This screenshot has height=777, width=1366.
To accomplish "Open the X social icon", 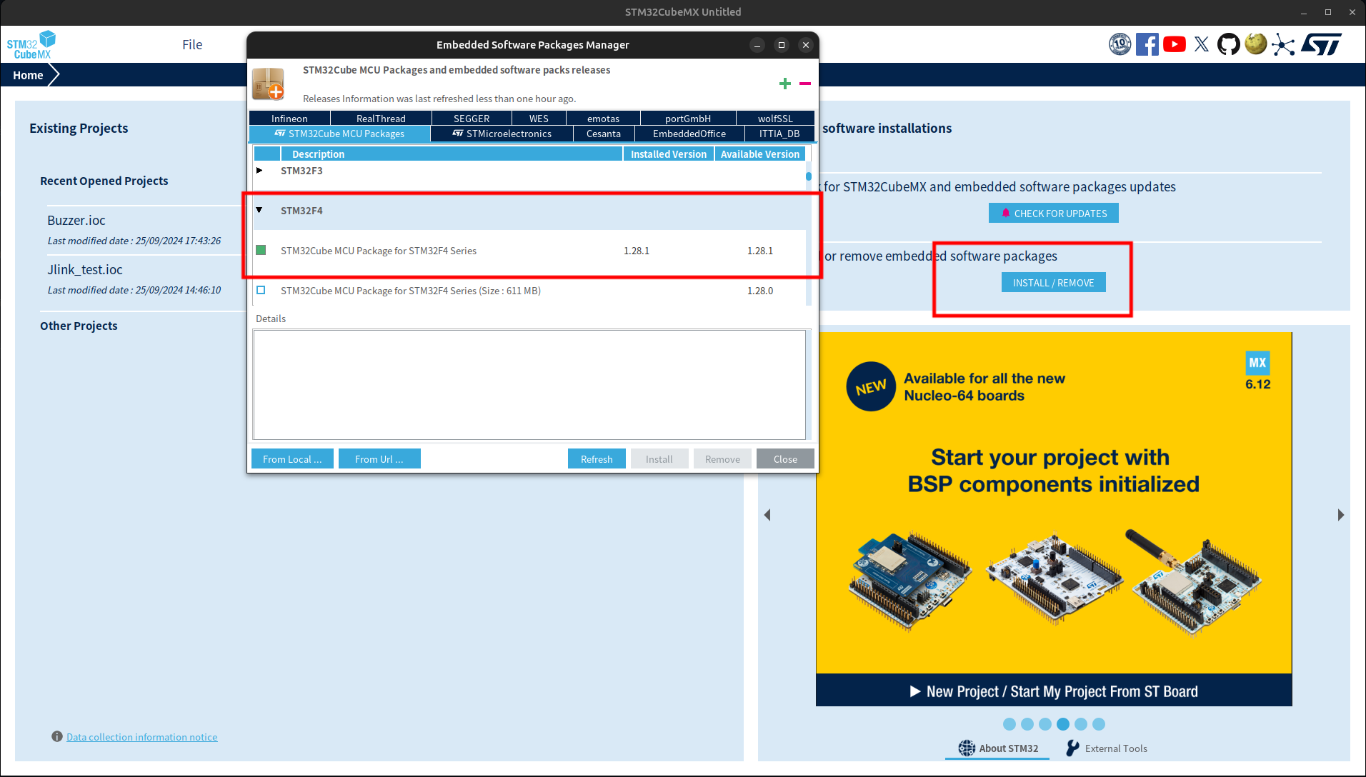I will click(1202, 44).
